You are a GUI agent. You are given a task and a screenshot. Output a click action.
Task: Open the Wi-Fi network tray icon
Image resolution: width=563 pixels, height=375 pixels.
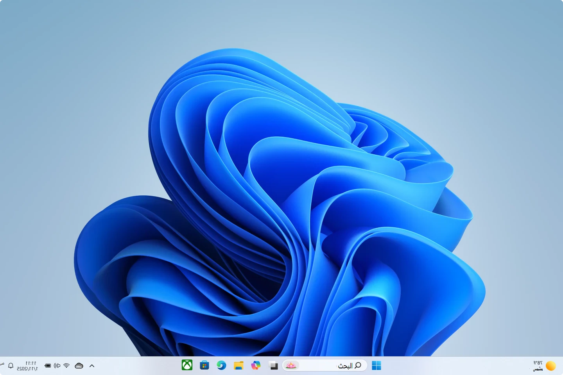(66, 366)
